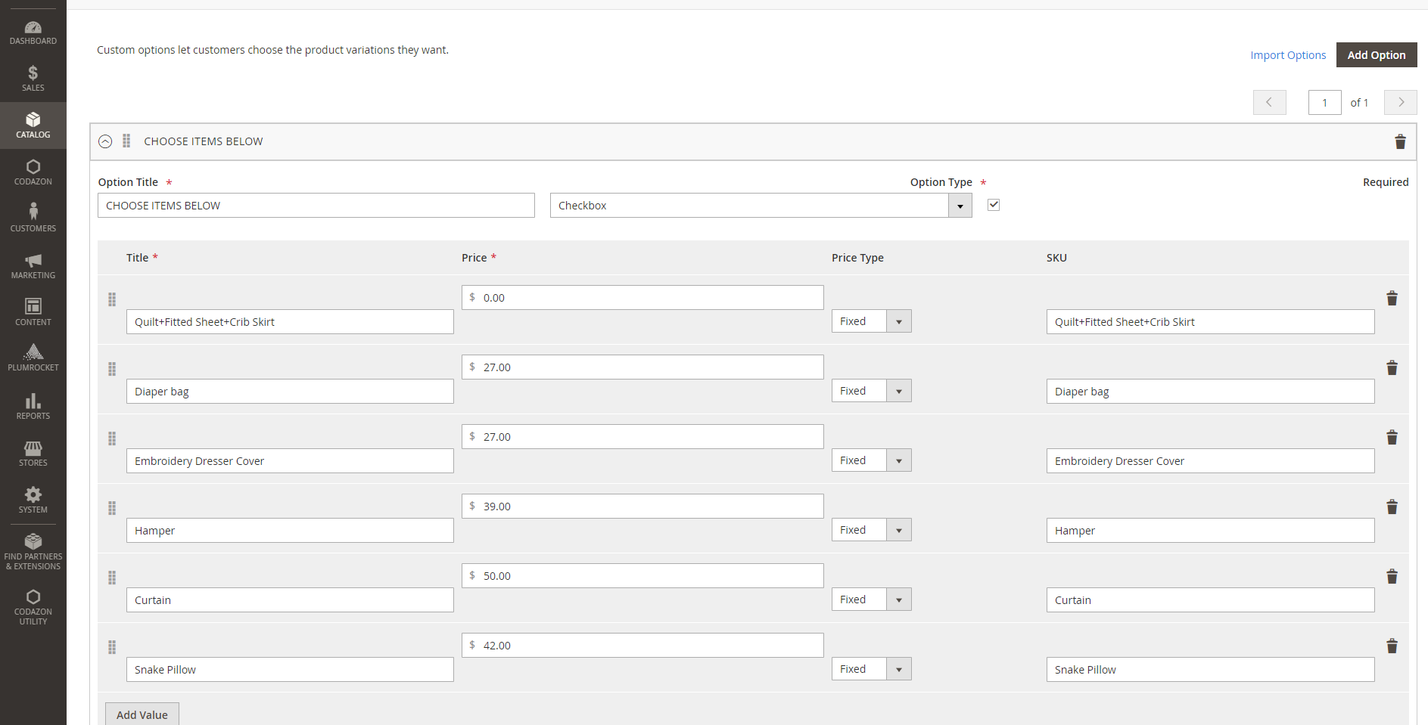The width and height of the screenshot is (1428, 725).
Task: Select the Customers sidebar icon
Action: 33,217
